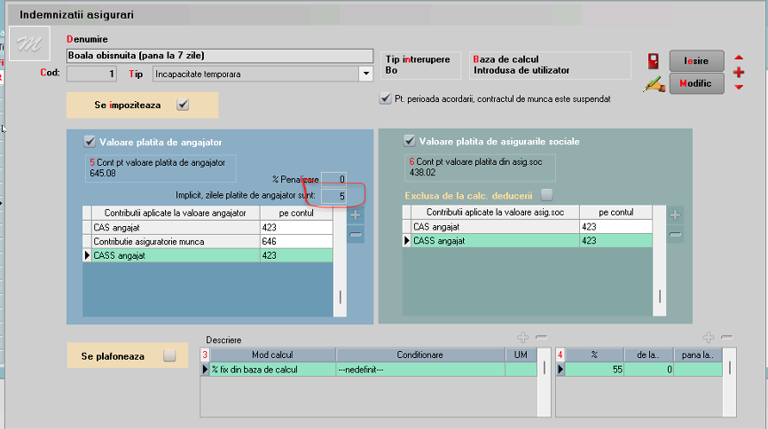The height and width of the screenshot is (429, 768).
Task: Click Mod calcul table scrollbar
Action: (x=544, y=382)
